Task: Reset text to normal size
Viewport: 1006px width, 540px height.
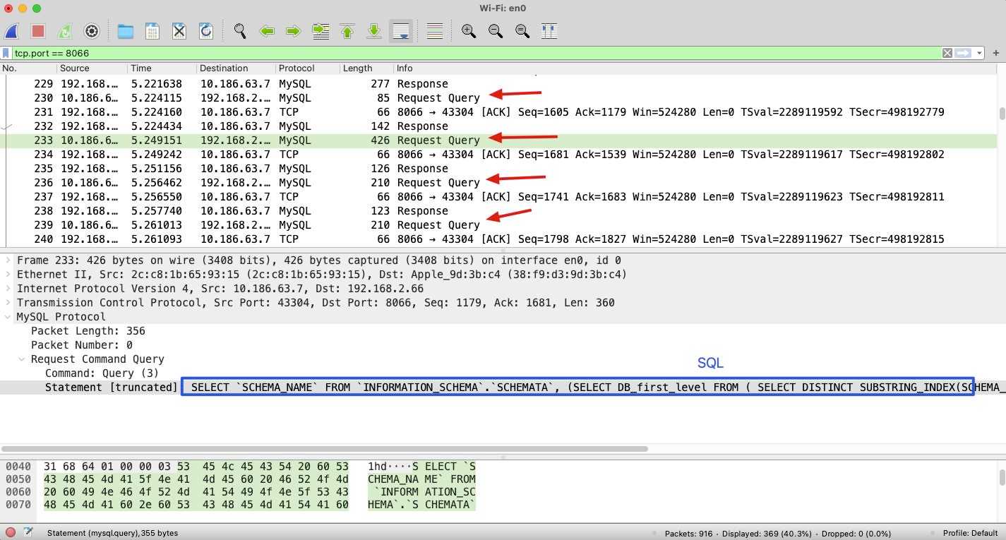Action: click(x=522, y=31)
